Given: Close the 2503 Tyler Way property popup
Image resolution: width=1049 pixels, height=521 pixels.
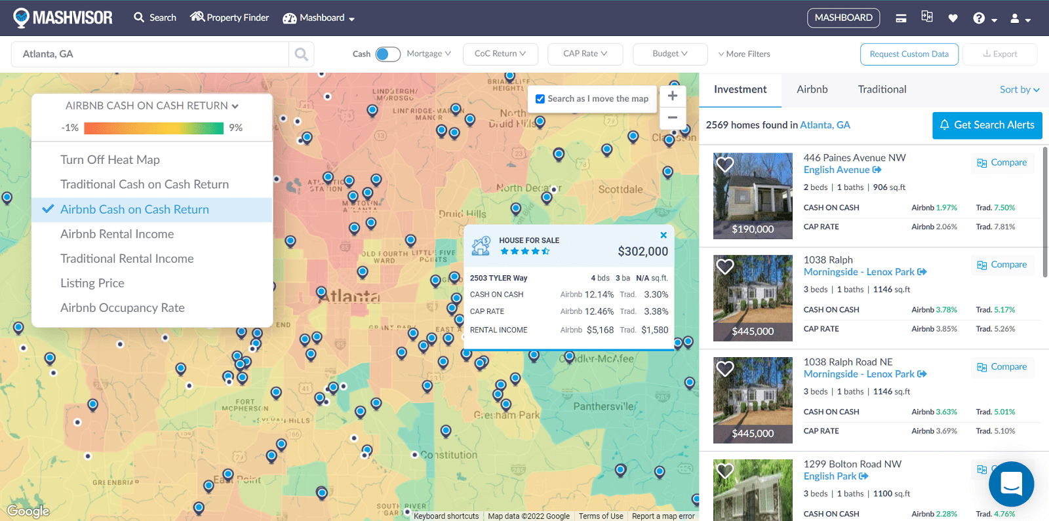Looking at the screenshot, I should coord(663,235).
